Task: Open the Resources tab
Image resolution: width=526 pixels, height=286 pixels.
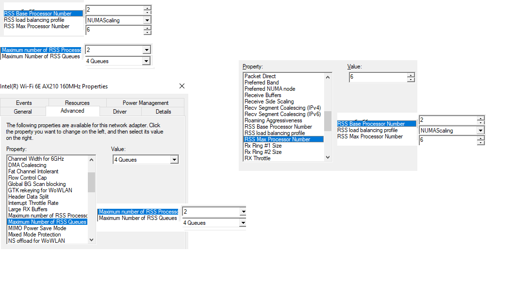Action: tap(77, 103)
